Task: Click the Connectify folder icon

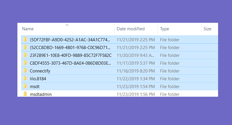Action: [x=25, y=71]
